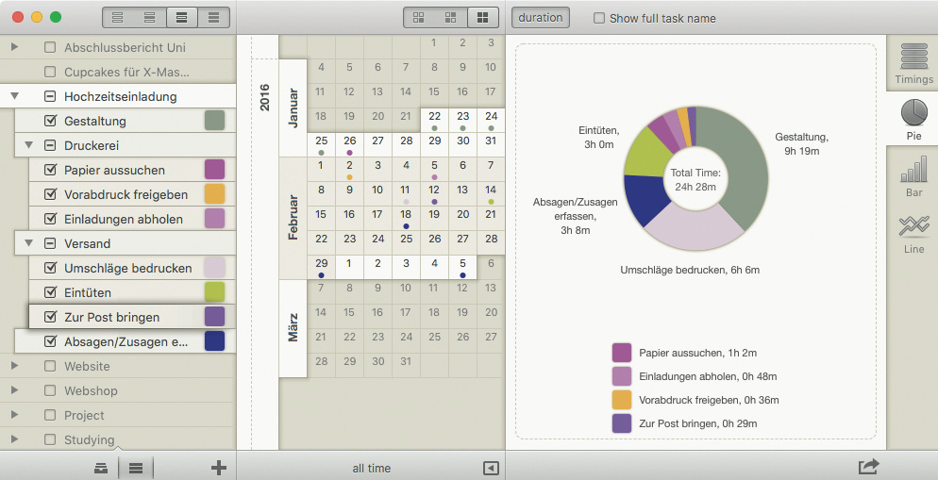Uncheck the Papier aussuchen checkbox

click(x=50, y=170)
